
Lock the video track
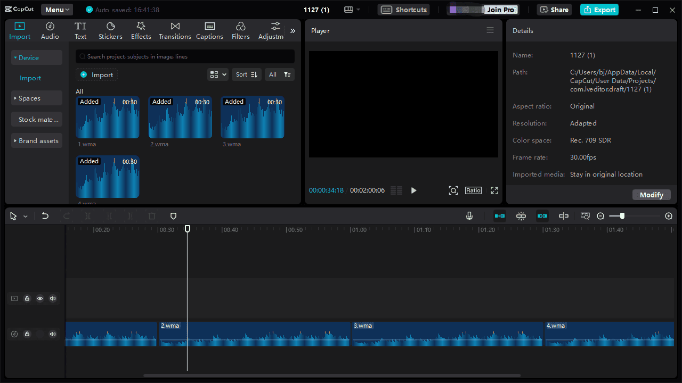(x=27, y=298)
